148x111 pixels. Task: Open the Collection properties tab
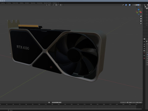[144, 55]
